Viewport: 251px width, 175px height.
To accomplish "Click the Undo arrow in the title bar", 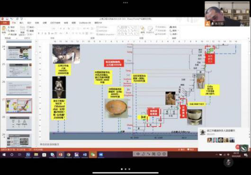I will pos(11,19).
